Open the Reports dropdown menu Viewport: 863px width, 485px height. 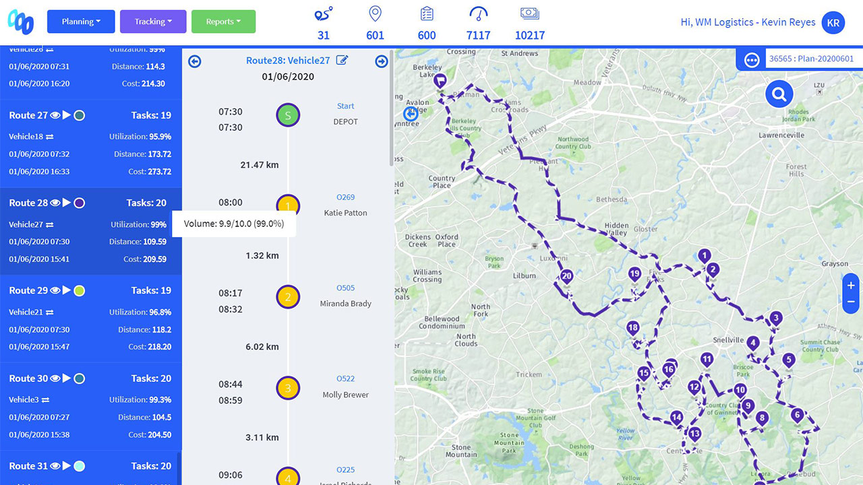pyautogui.click(x=223, y=22)
